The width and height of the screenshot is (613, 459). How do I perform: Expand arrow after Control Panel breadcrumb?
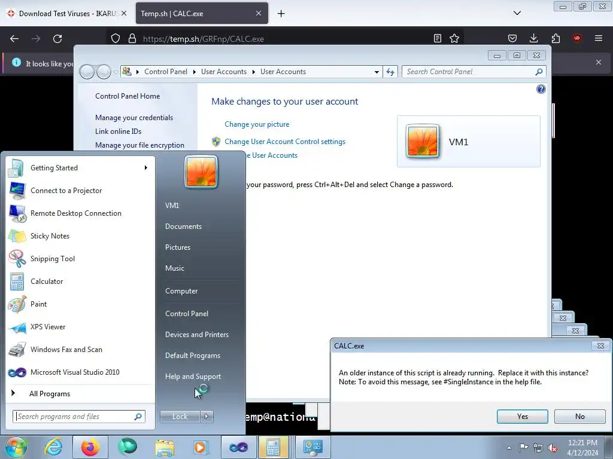[x=195, y=72]
